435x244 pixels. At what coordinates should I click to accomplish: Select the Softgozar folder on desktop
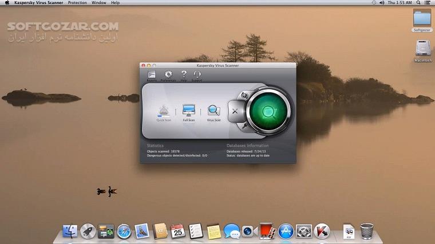[422, 20]
